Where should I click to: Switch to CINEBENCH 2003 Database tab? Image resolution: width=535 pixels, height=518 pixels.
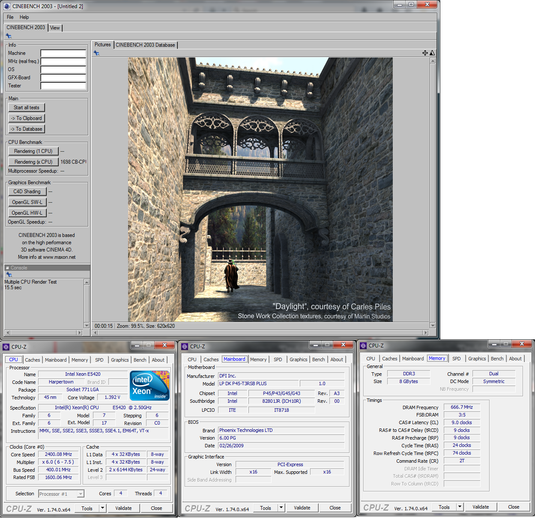click(x=145, y=45)
